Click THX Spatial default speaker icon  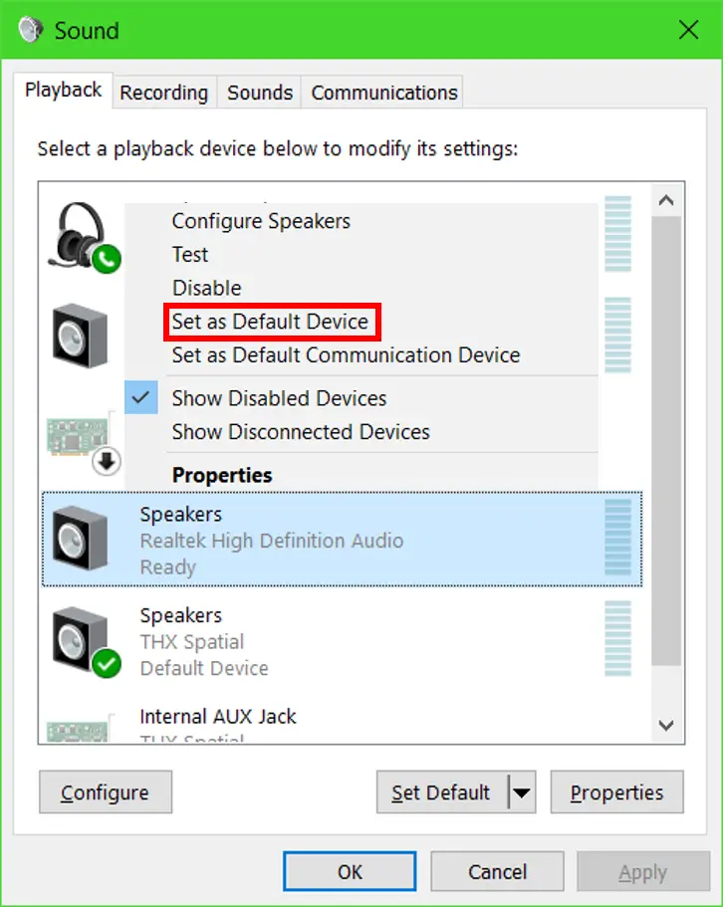pyautogui.click(x=87, y=642)
